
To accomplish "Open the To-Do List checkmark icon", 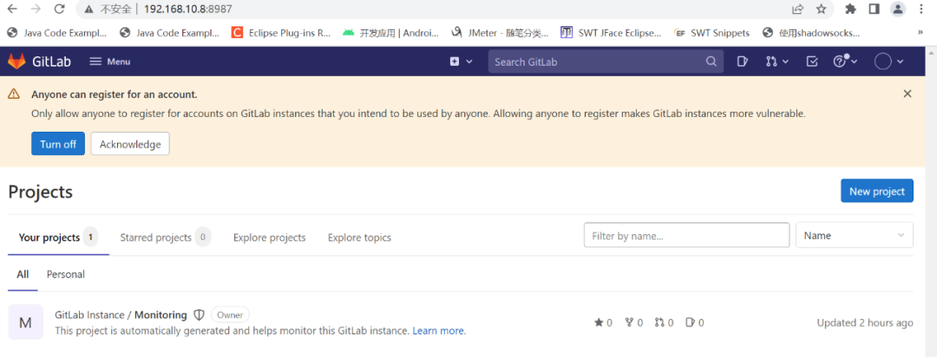I will 812,62.
